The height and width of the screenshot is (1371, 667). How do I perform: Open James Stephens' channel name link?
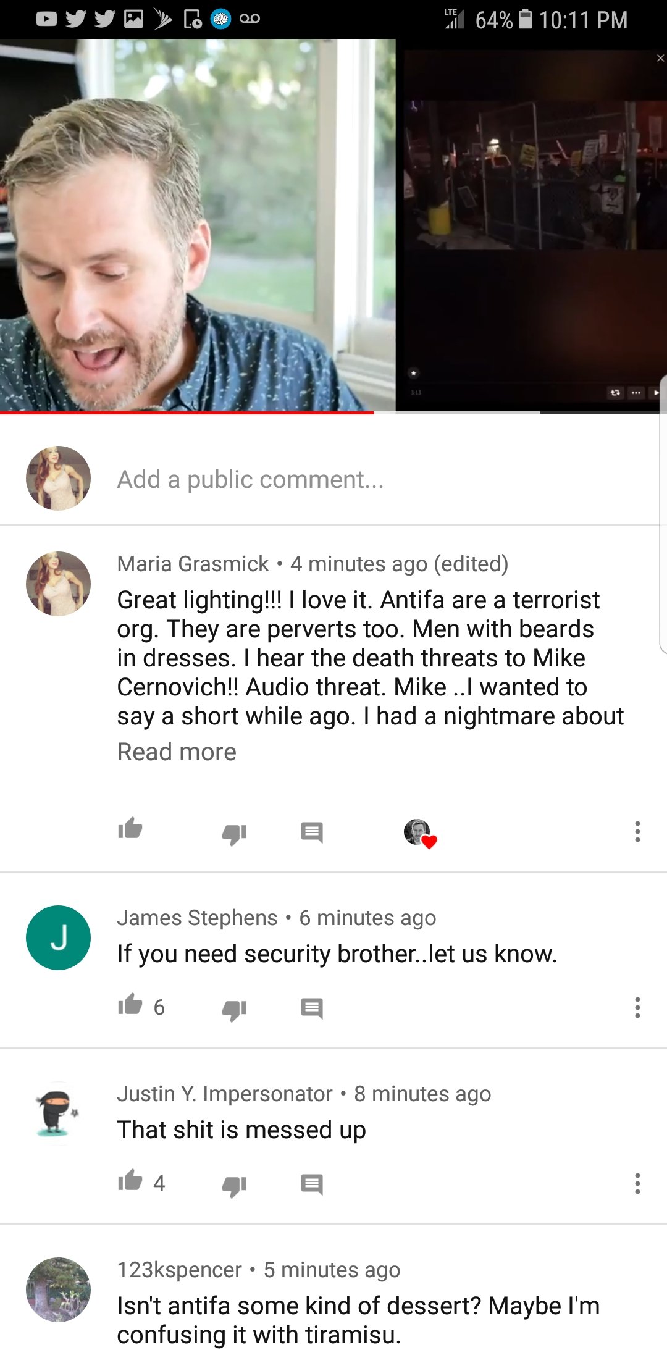197,918
